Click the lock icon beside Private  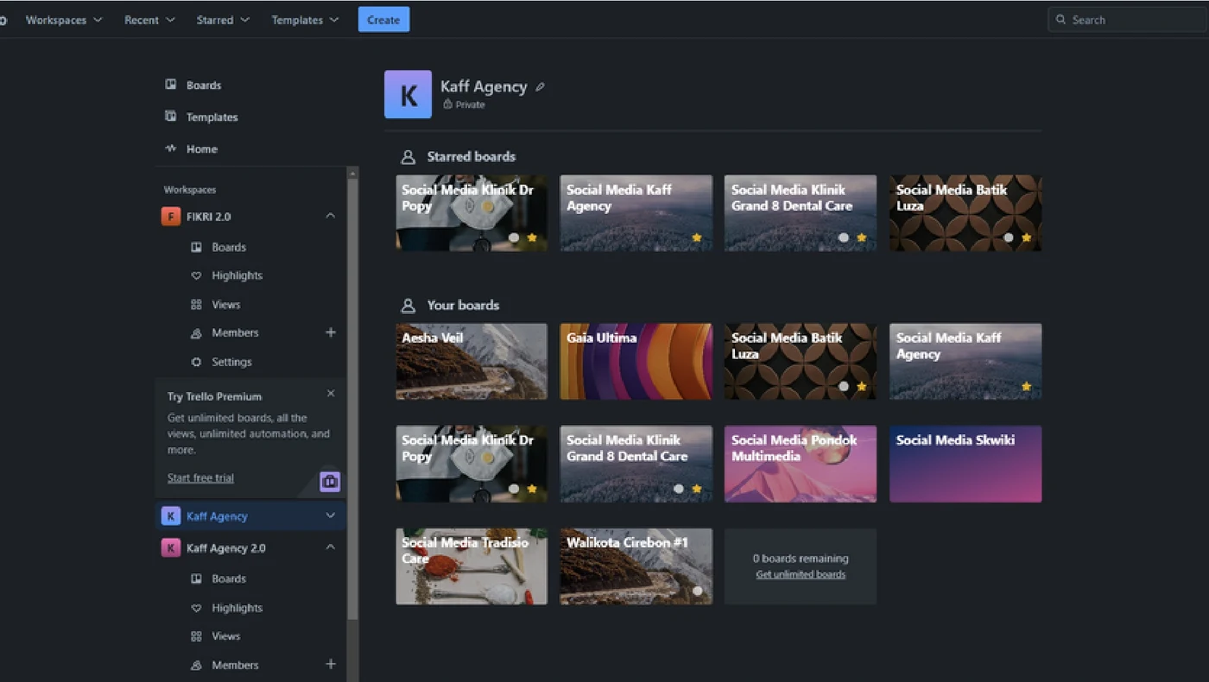click(x=447, y=104)
